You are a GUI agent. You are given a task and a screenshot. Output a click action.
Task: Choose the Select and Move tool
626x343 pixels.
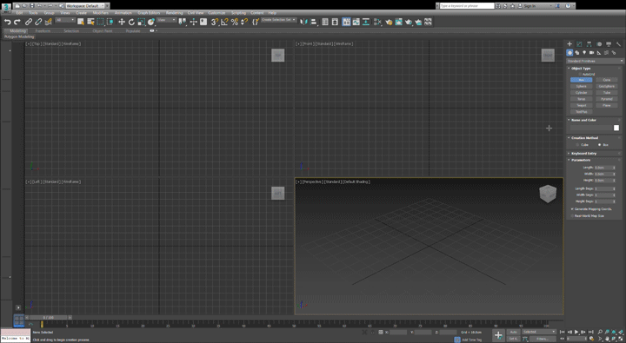(122, 22)
